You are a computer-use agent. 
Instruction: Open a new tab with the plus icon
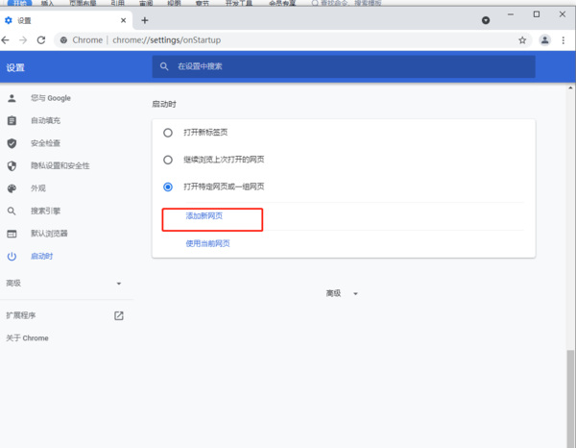click(145, 20)
